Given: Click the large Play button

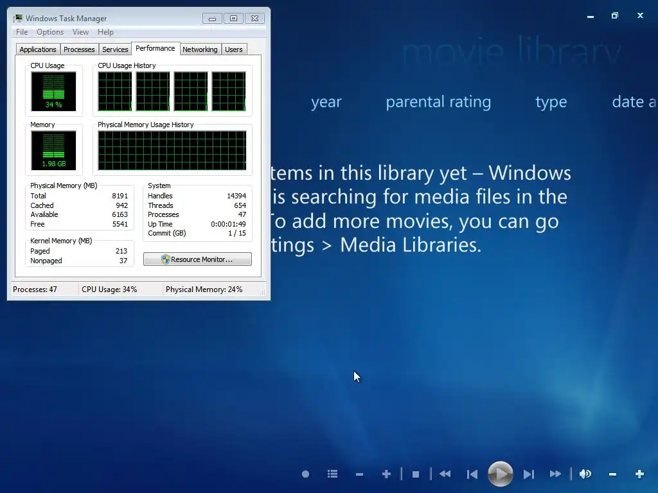Looking at the screenshot, I should [500, 474].
